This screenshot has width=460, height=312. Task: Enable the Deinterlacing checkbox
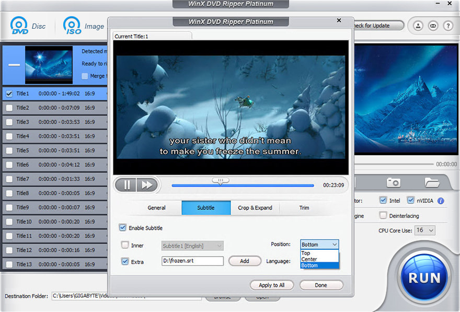click(x=383, y=215)
